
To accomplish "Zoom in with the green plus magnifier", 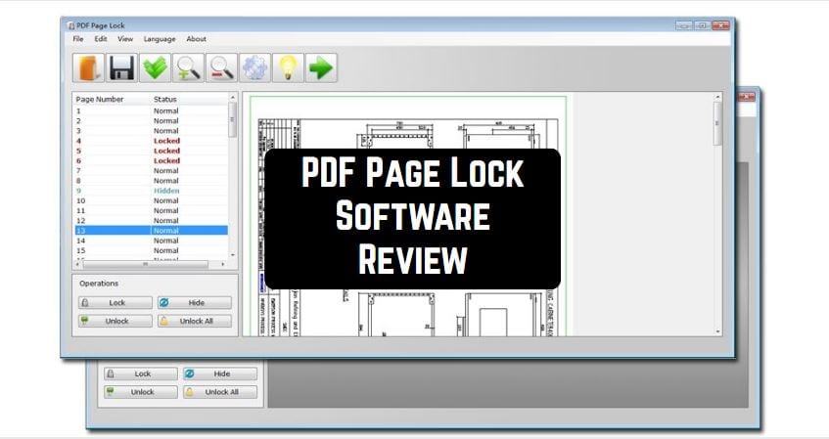I will point(188,68).
